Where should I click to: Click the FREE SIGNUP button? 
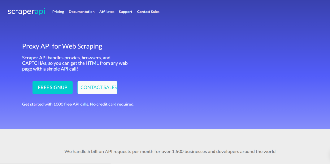(52, 87)
